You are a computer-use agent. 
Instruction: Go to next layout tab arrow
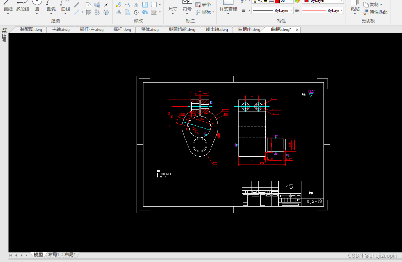click(21, 255)
